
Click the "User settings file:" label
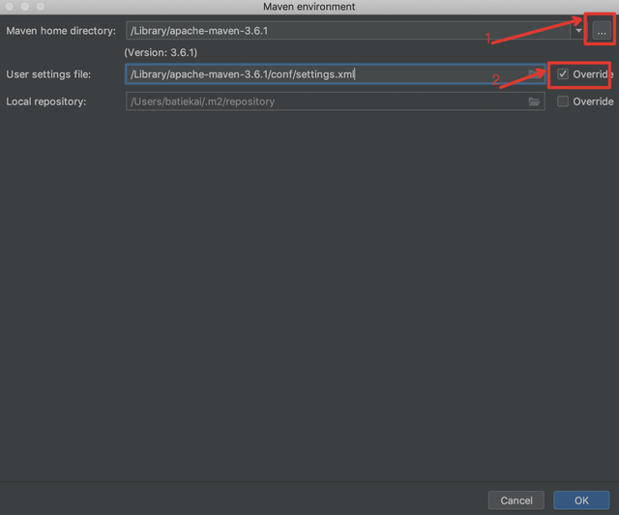48,74
